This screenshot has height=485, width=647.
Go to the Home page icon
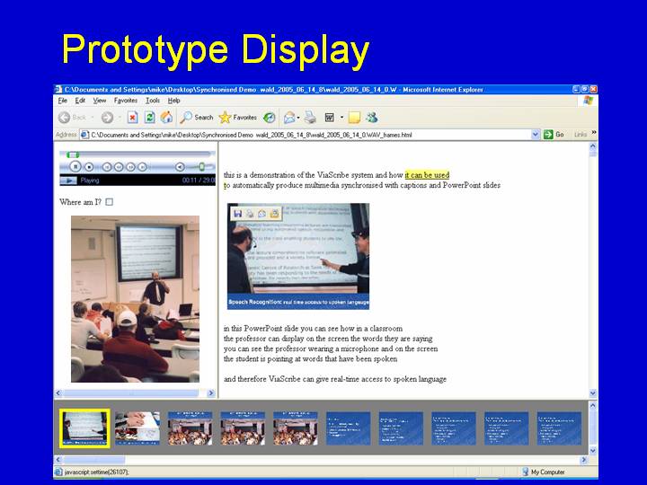[166, 118]
